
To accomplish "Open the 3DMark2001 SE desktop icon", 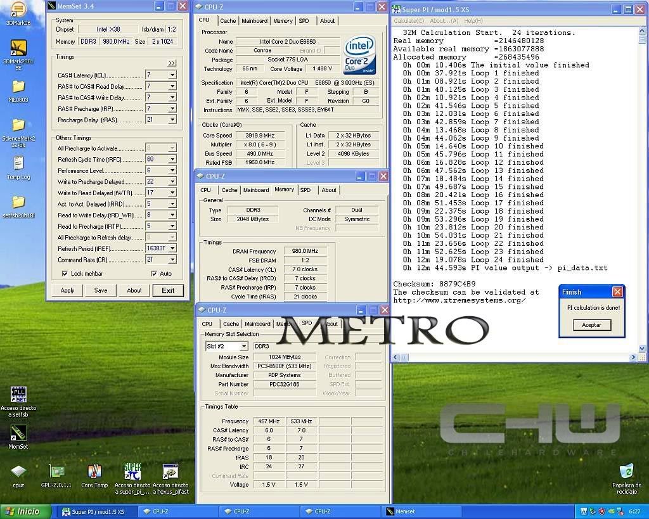I will click(x=18, y=48).
